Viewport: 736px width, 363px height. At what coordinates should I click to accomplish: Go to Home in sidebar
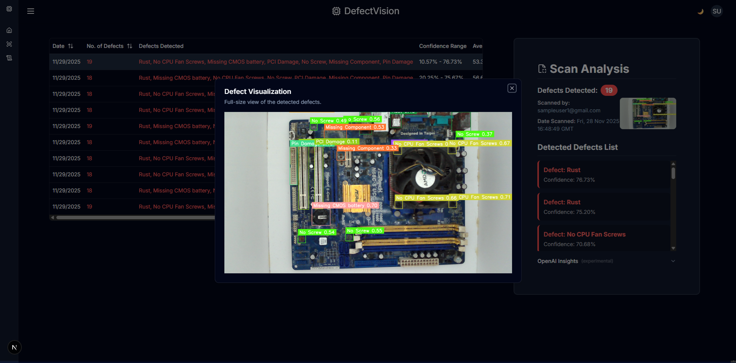coord(9,30)
